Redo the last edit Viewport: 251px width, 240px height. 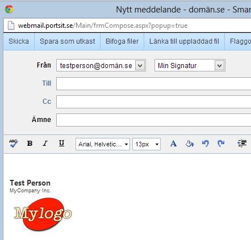[221, 144]
